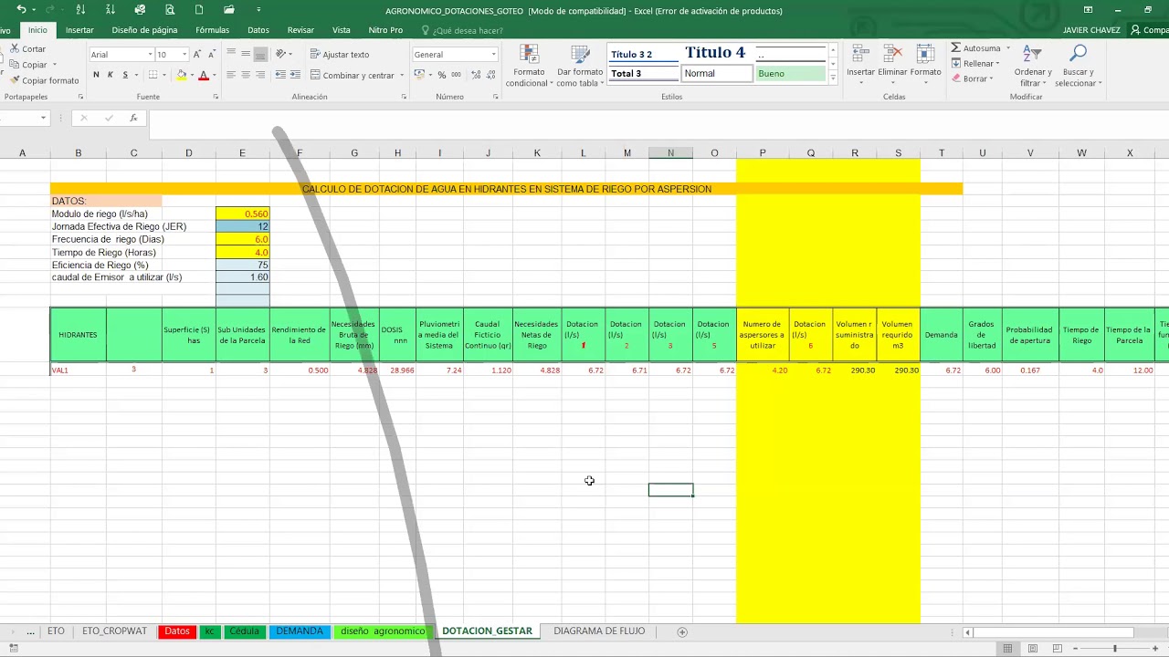This screenshot has width=1169, height=657.
Task: Copy selection with Copiar
Action: point(27,65)
